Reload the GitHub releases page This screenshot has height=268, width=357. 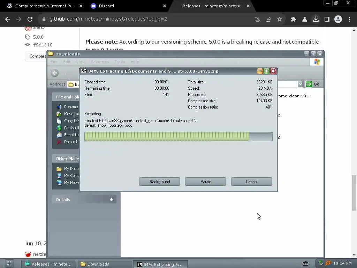pos(30,19)
